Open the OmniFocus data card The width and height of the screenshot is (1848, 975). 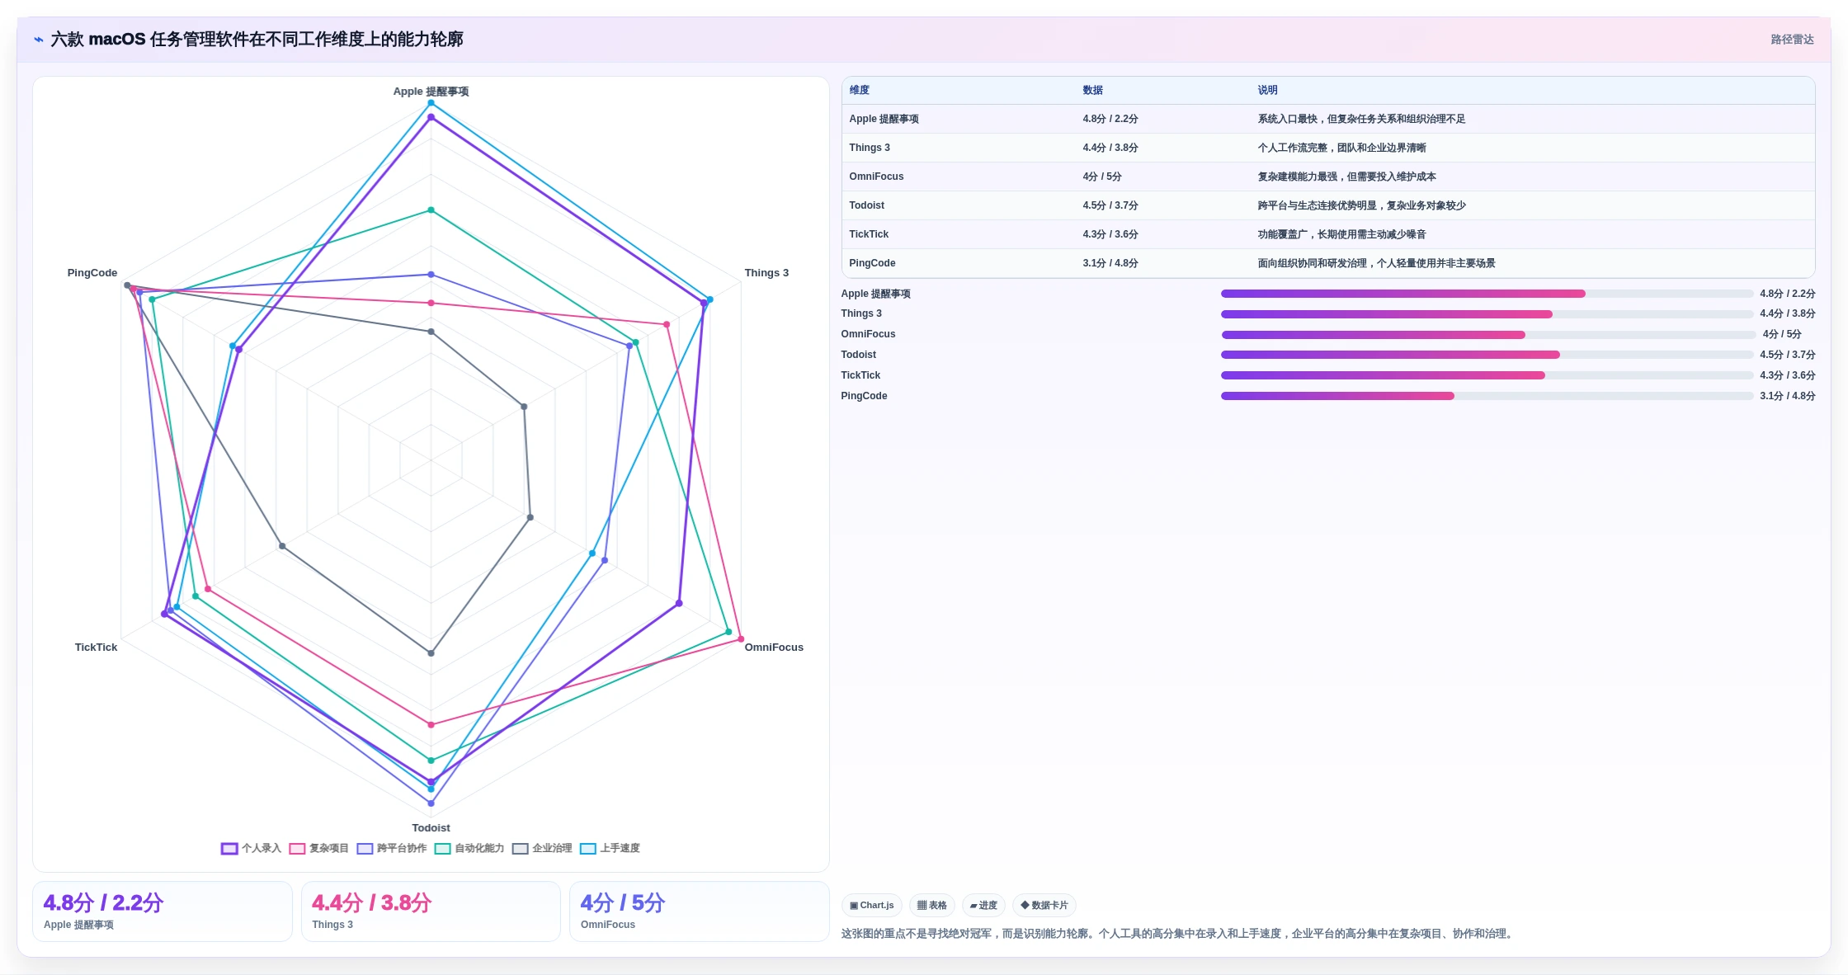pos(700,911)
